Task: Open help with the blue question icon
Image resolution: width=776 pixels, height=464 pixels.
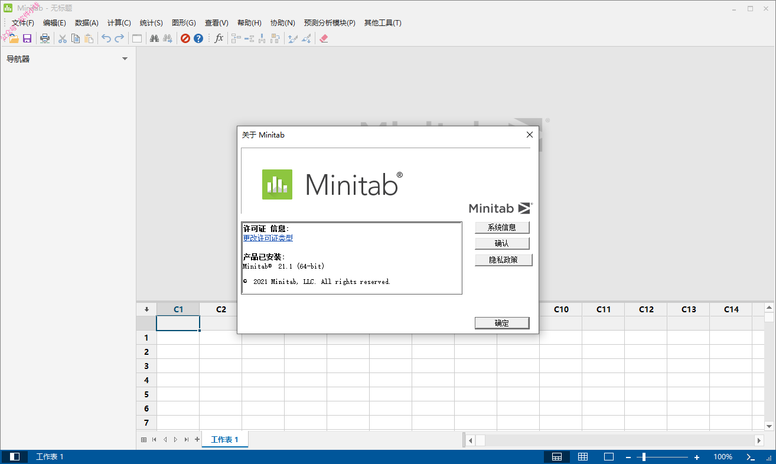Action: click(x=198, y=38)
